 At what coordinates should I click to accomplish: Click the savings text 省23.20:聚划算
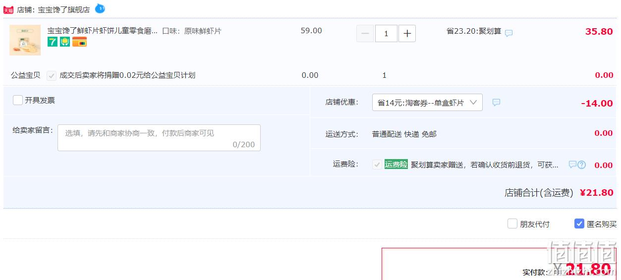click(474, 31)
